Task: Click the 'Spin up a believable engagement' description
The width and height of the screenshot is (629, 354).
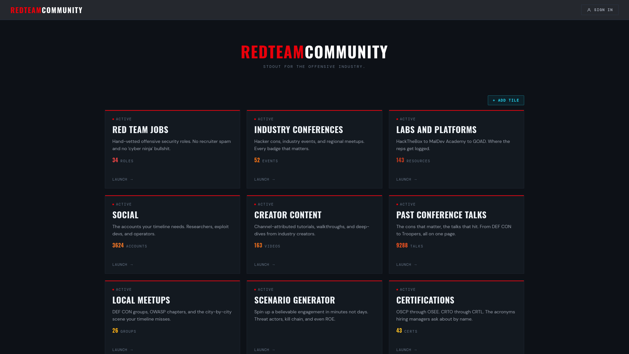Action: pos(311,316)
